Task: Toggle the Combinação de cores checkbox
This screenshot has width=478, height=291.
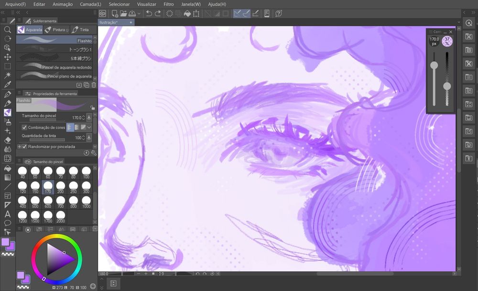Action: (x=24, y=128)
